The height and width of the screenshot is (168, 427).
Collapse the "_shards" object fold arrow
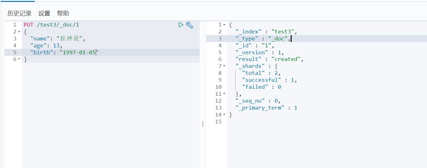pyautogui.click(x=224, y=66)
